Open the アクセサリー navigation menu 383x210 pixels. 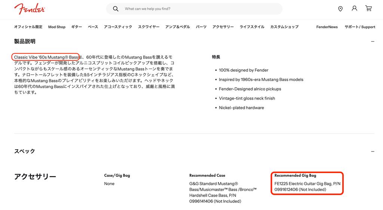223,27
